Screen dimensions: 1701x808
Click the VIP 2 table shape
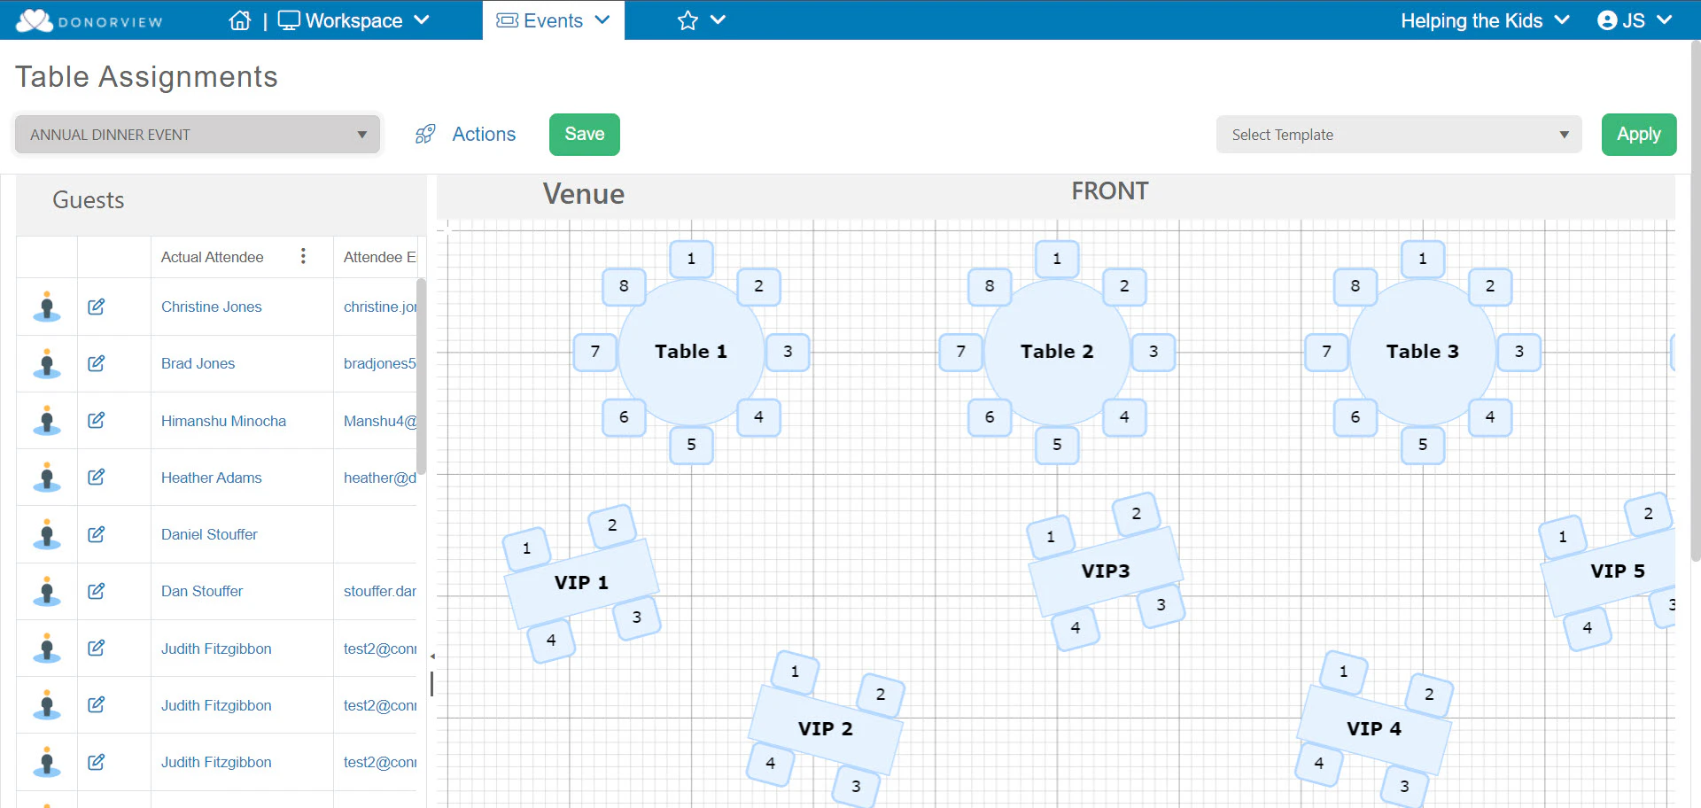825,728
